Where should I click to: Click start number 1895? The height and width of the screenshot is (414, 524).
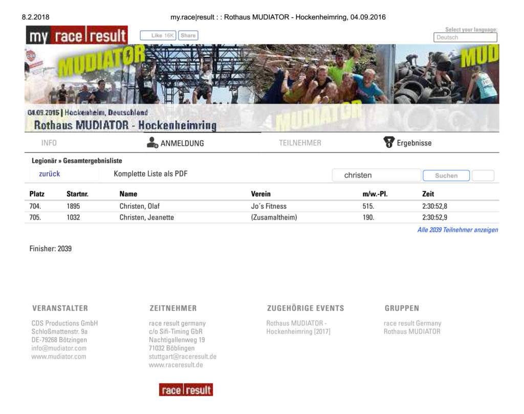73,206
